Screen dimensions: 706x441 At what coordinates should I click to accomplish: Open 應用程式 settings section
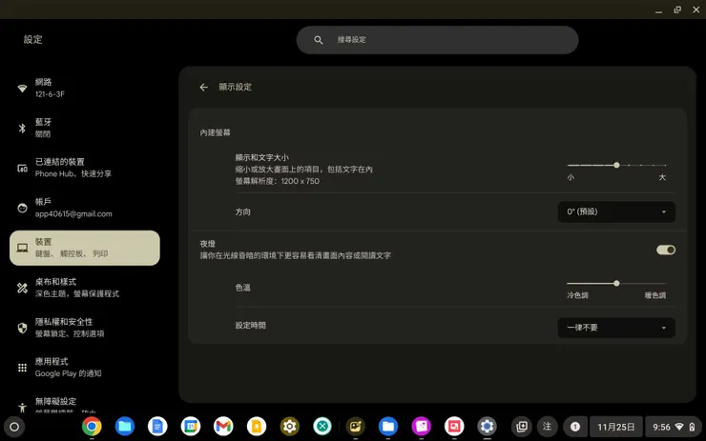85,368
